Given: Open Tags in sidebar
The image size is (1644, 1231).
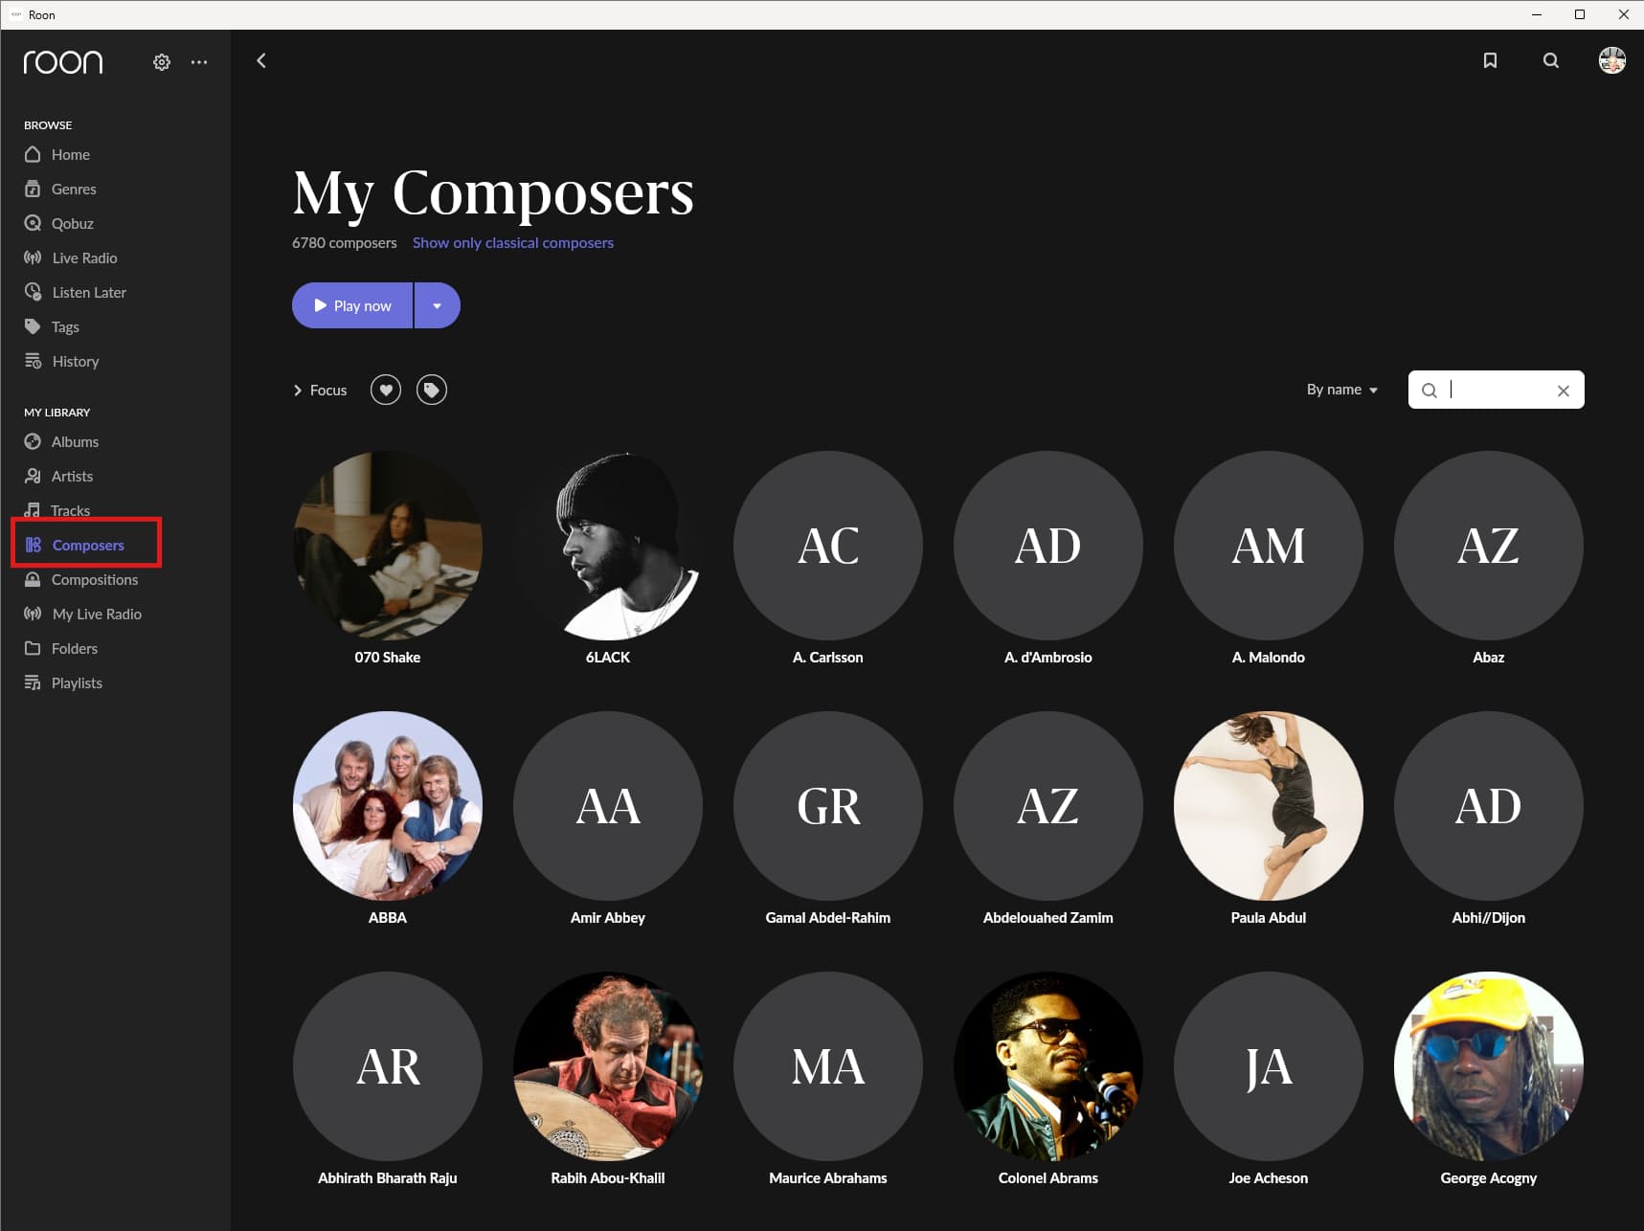Looking at the screenshot, I should [52, 326].
